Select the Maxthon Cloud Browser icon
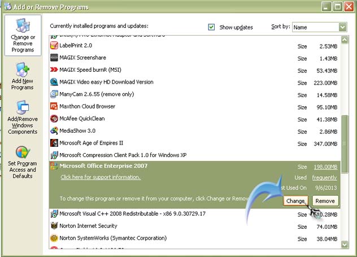This screenshot has width=357, height=257. tap(54, 106)
